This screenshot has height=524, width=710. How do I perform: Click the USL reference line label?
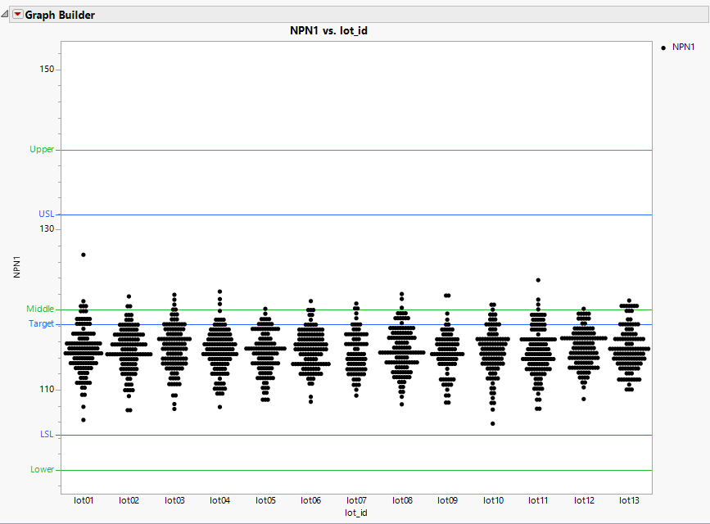[x=46, y=214]
